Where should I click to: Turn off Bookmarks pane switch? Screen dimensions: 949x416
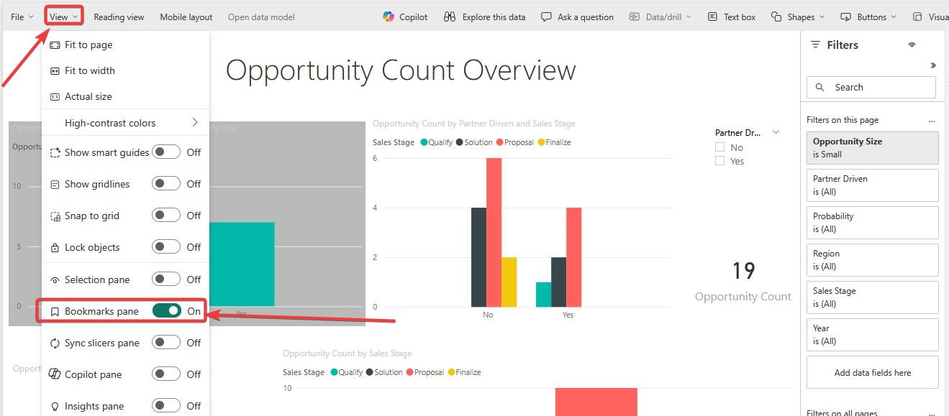[x=167, y=311]
